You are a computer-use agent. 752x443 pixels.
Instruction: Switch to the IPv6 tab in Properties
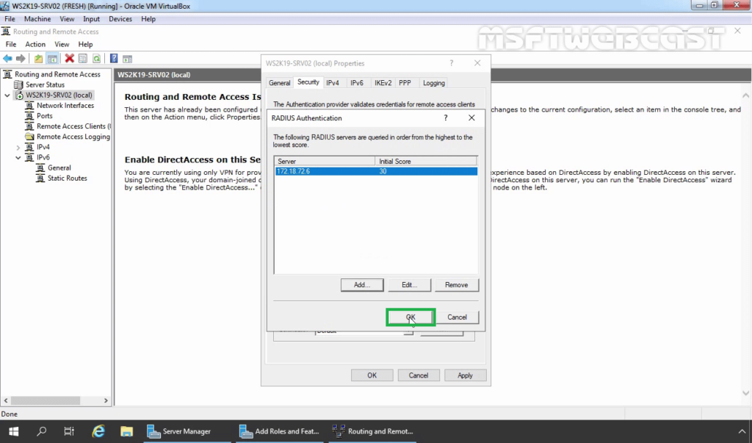(x=357, y=83)
